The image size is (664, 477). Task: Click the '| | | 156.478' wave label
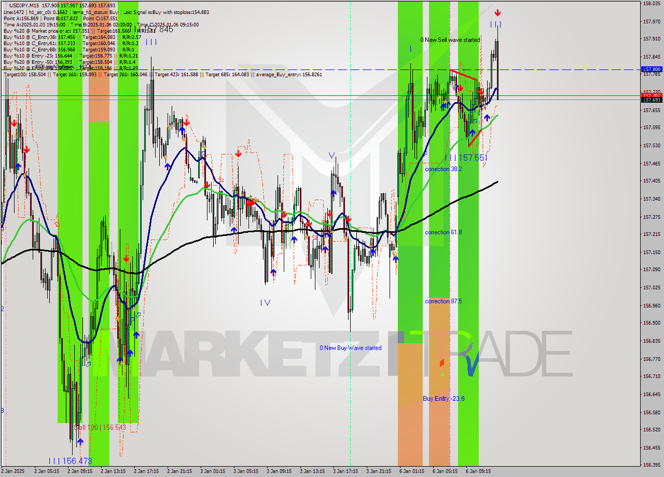tap(70, 460)
